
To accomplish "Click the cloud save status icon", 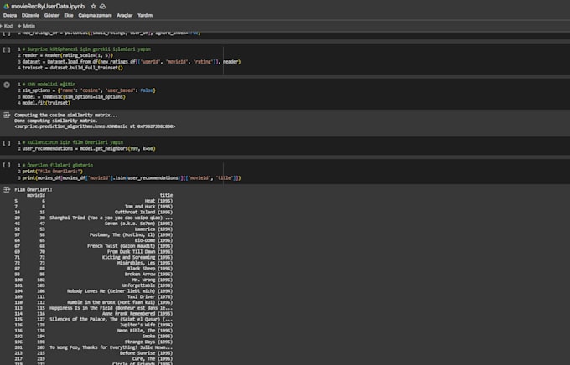I will (x=103, y=6).
